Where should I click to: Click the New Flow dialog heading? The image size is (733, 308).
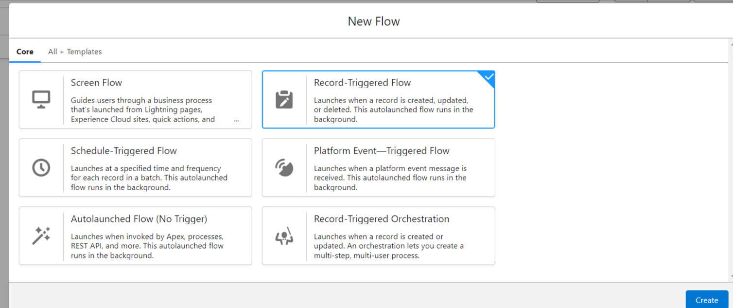(x=374, y=21)
